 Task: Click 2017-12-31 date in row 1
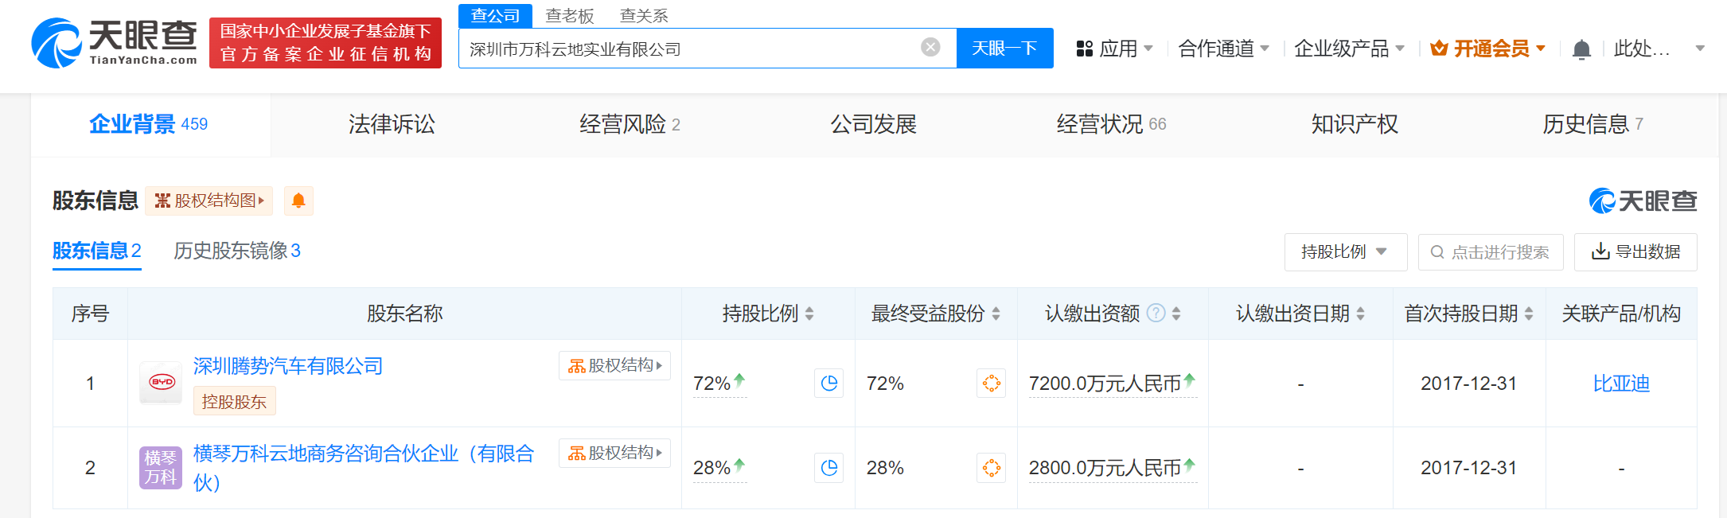1469,384
